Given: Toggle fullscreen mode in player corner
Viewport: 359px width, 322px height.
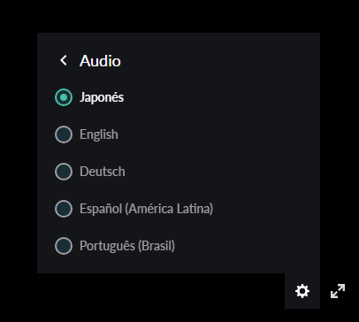Looking at the screenshot, I should tap(338, 291).
